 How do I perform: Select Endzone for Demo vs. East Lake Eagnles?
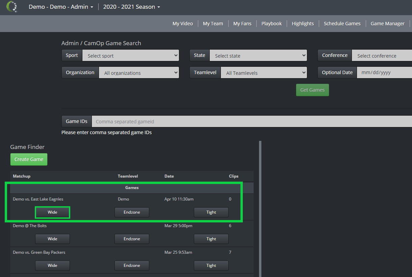(x=132, y=212)
